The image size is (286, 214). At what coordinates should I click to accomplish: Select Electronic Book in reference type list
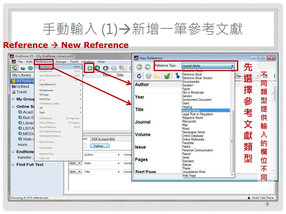pos(192,74)
